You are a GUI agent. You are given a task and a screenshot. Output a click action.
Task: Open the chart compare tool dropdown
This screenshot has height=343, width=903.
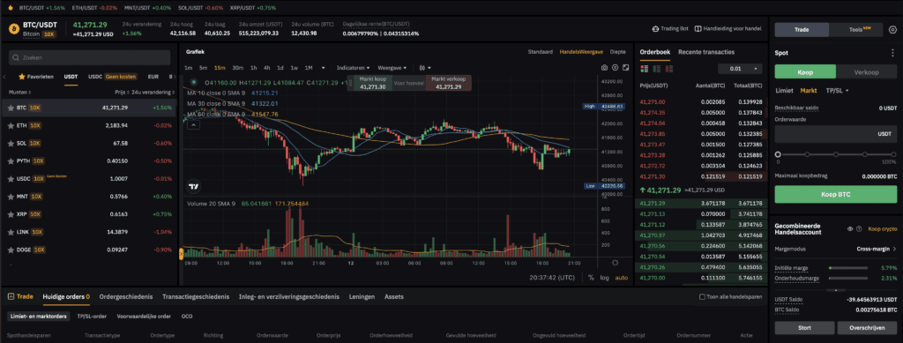(x=426, y=68)
